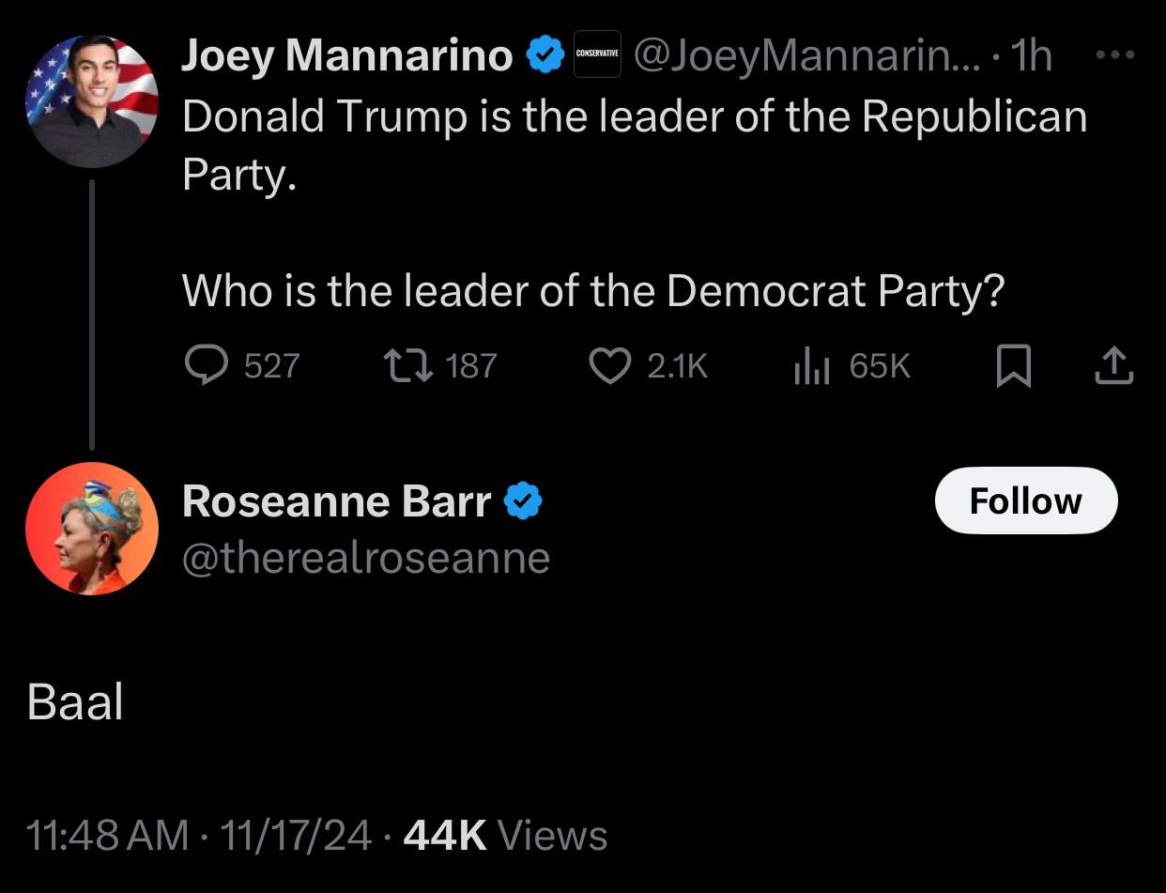Follow Roseanne Barr

[1025, 500]
